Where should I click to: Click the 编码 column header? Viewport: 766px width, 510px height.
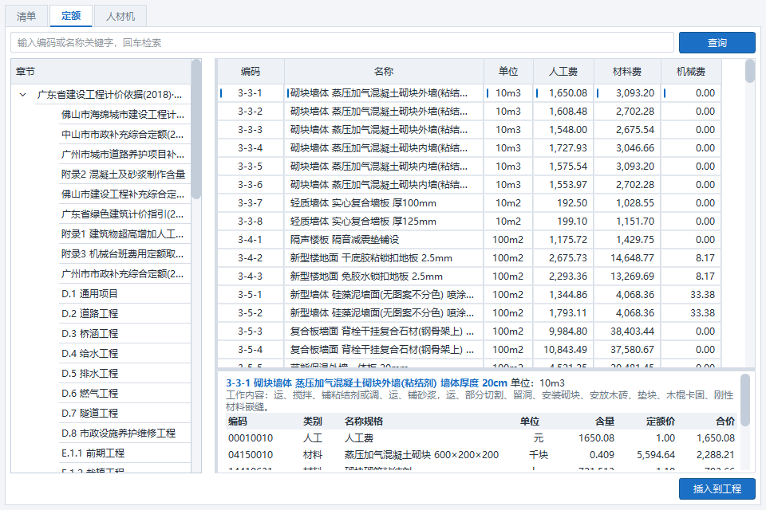coord(251,72)
